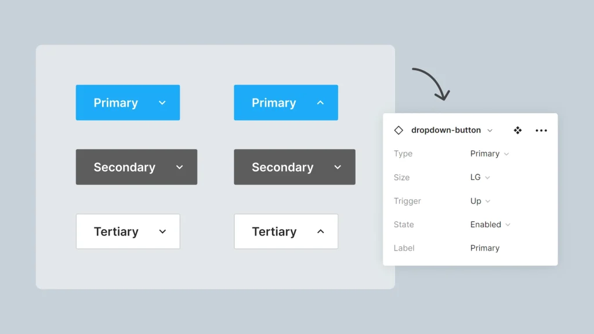This screenshot has width=594, height=334.
Task: Expand the dropdown-button component name chevron
Action: tap(490, 130)
